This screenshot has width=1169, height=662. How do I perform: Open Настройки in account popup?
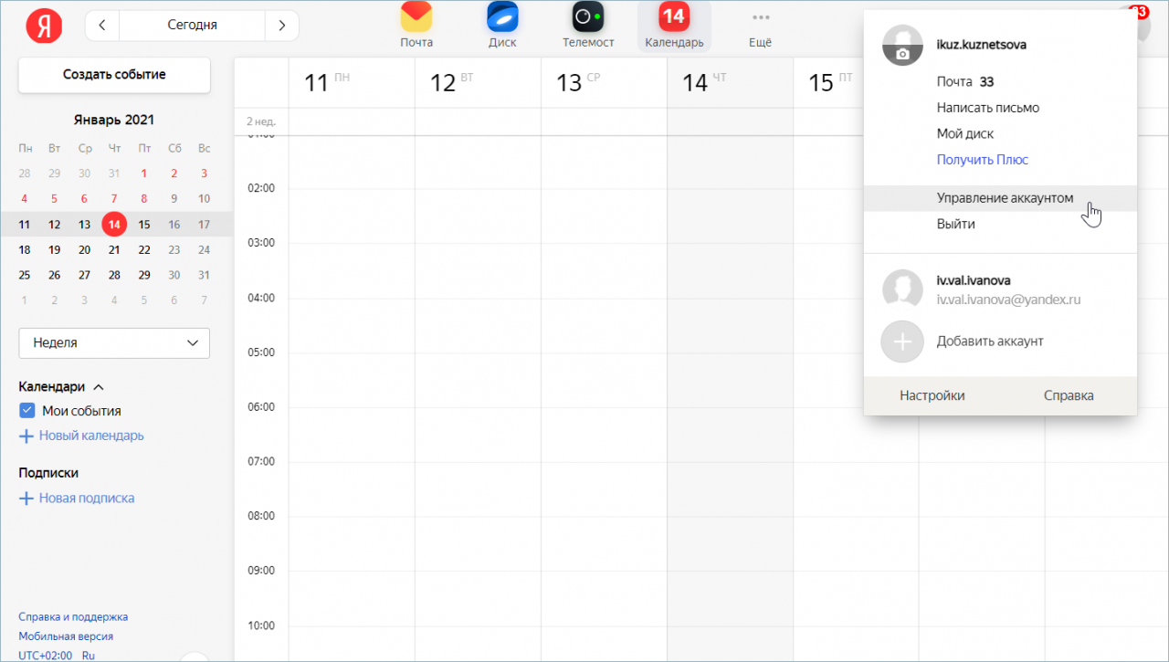932,395
